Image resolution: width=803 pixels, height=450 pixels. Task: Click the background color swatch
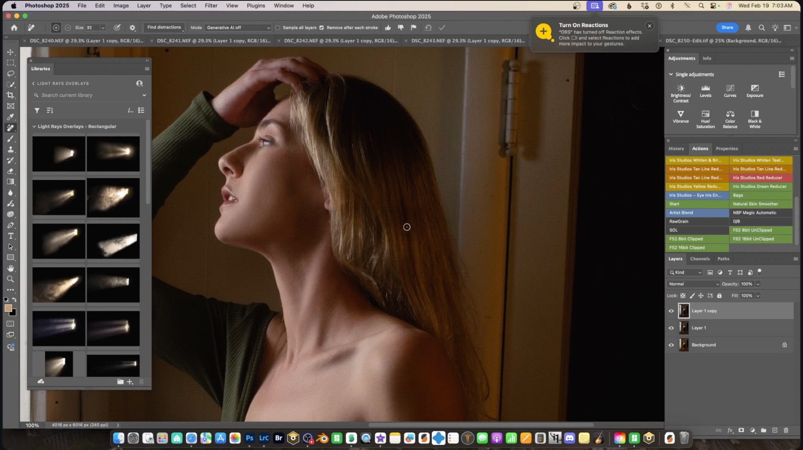tap(13, 313)
